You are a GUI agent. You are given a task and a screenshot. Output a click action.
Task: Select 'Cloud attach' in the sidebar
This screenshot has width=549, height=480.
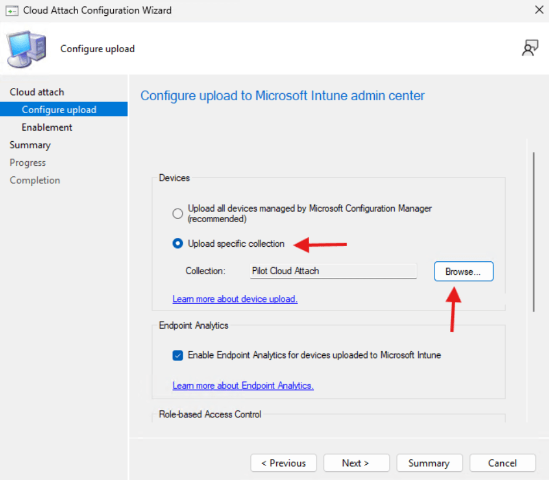point(37,92)
